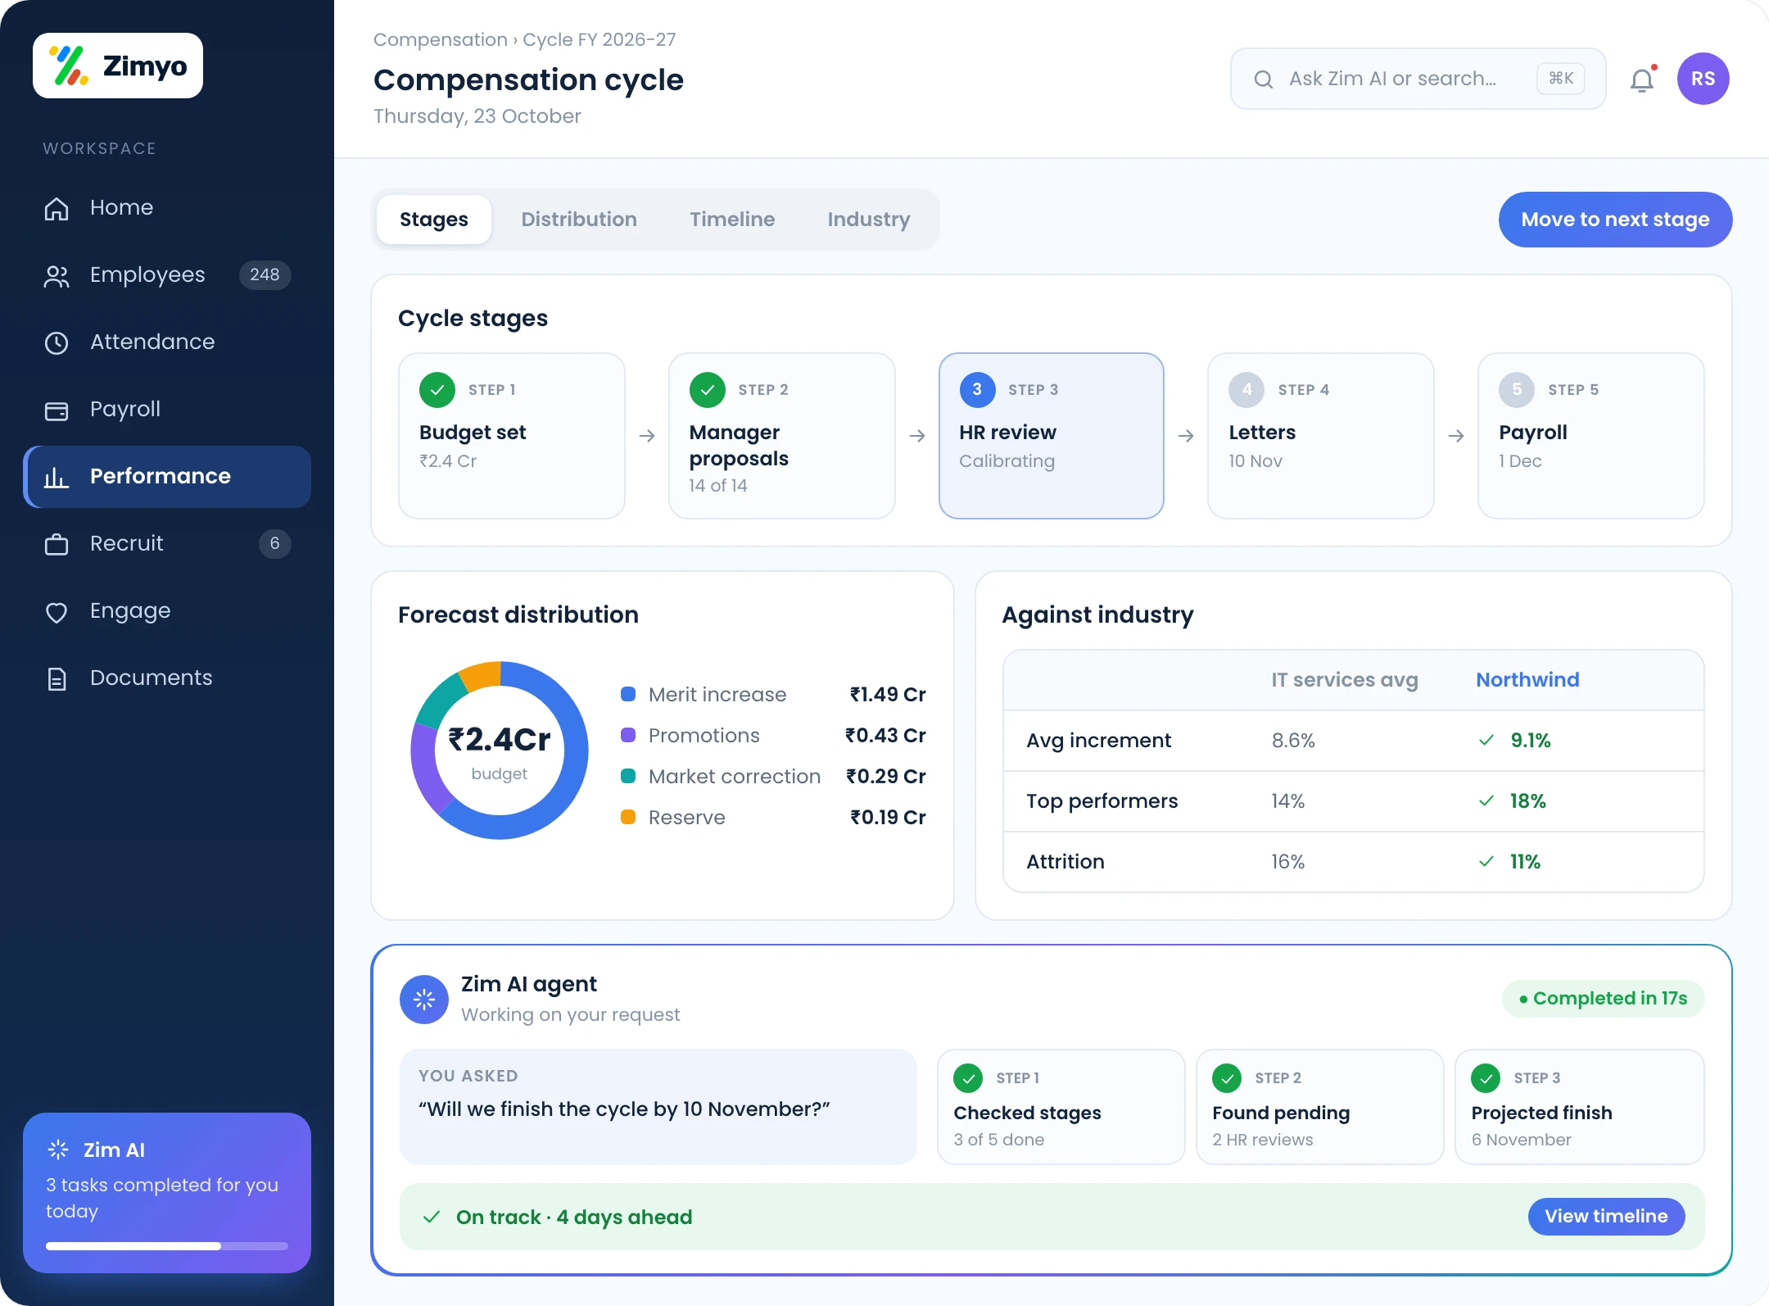Click Move to next stage
1769x1306 pixels.
tap(1615, 220)
